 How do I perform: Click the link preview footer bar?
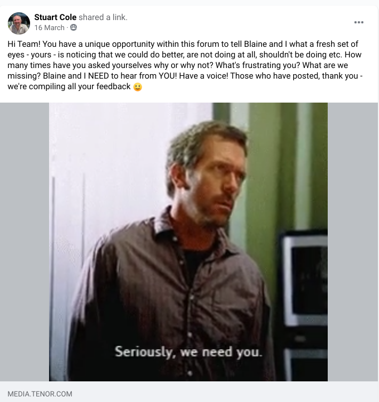coord(189,391)
